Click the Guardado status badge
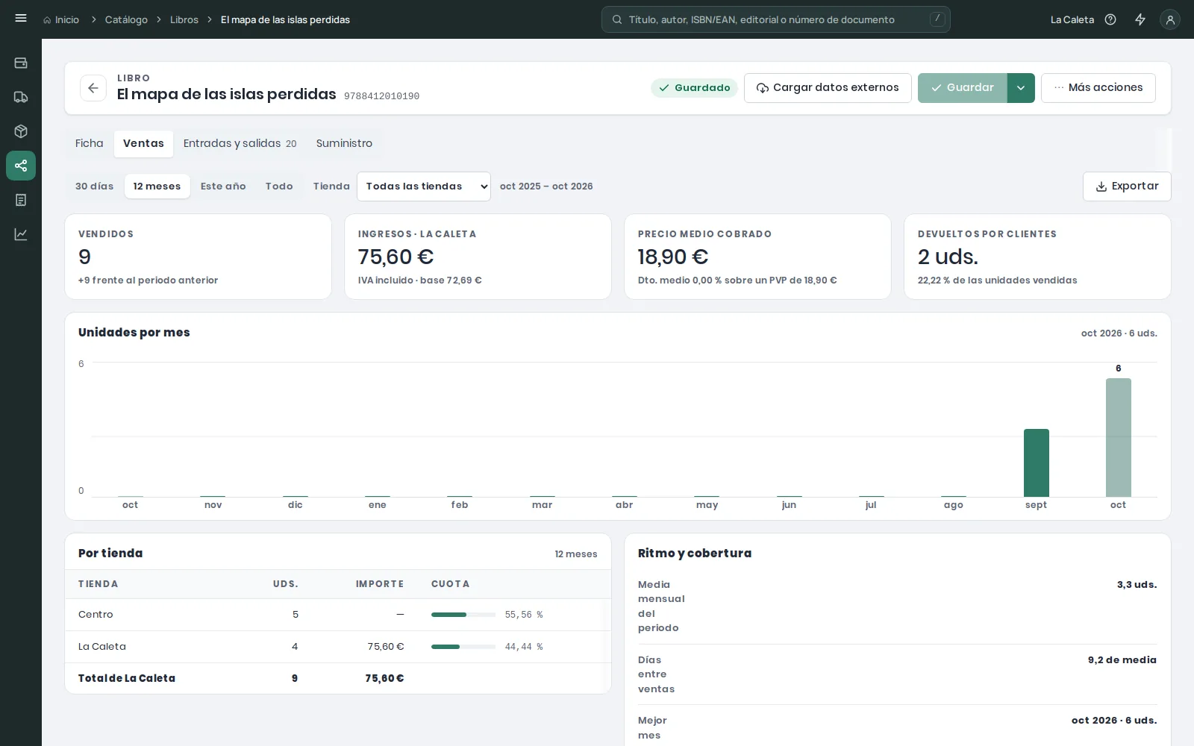1194x746 pixels. pyautogui.click(x=694, y=88)
